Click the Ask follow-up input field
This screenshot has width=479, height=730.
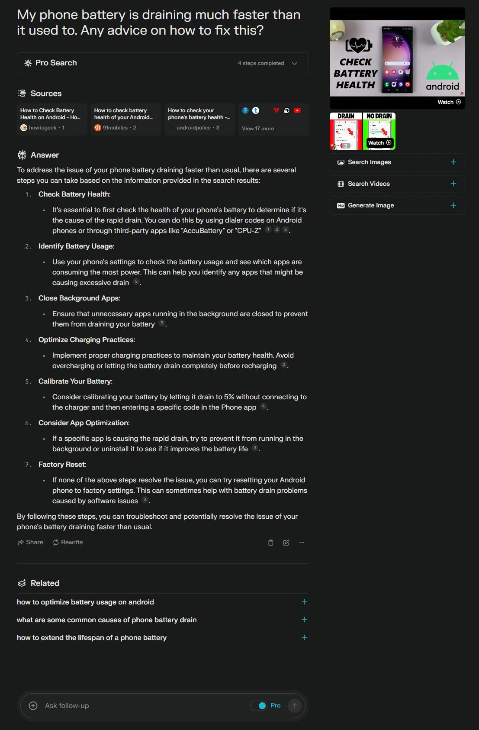143,706
